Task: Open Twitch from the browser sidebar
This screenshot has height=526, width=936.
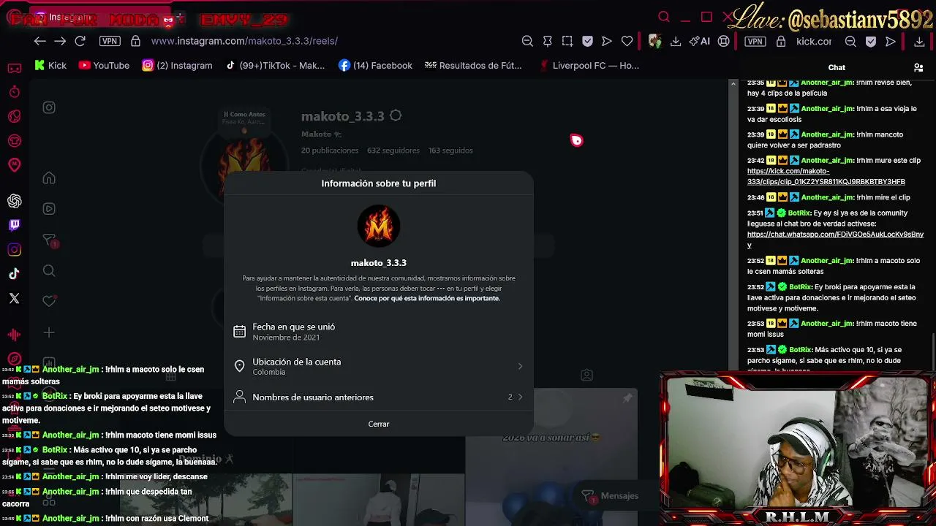Action: click(15, 225)
